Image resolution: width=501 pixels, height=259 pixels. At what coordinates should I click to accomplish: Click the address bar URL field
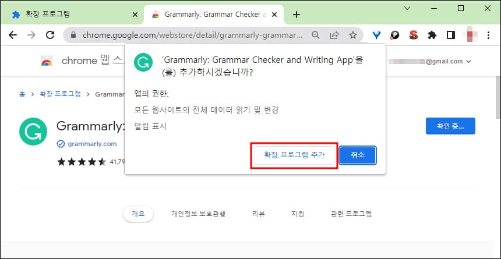(x=192, y=35)
